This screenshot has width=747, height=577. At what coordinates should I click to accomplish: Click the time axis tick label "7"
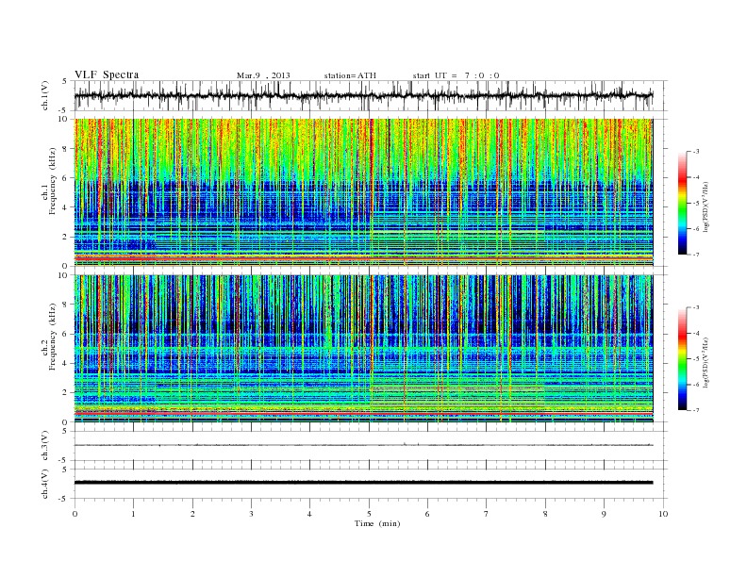487,514
